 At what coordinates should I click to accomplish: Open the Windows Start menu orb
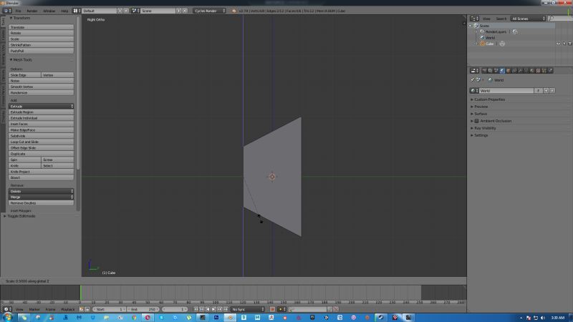pyautogui.click(x=8, y=318)
